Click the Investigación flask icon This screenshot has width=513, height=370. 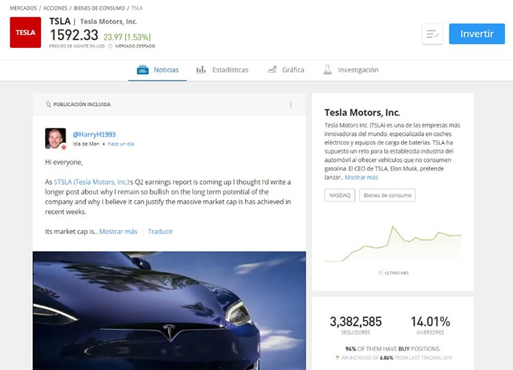pyautogui.click(x=328, y=70)
